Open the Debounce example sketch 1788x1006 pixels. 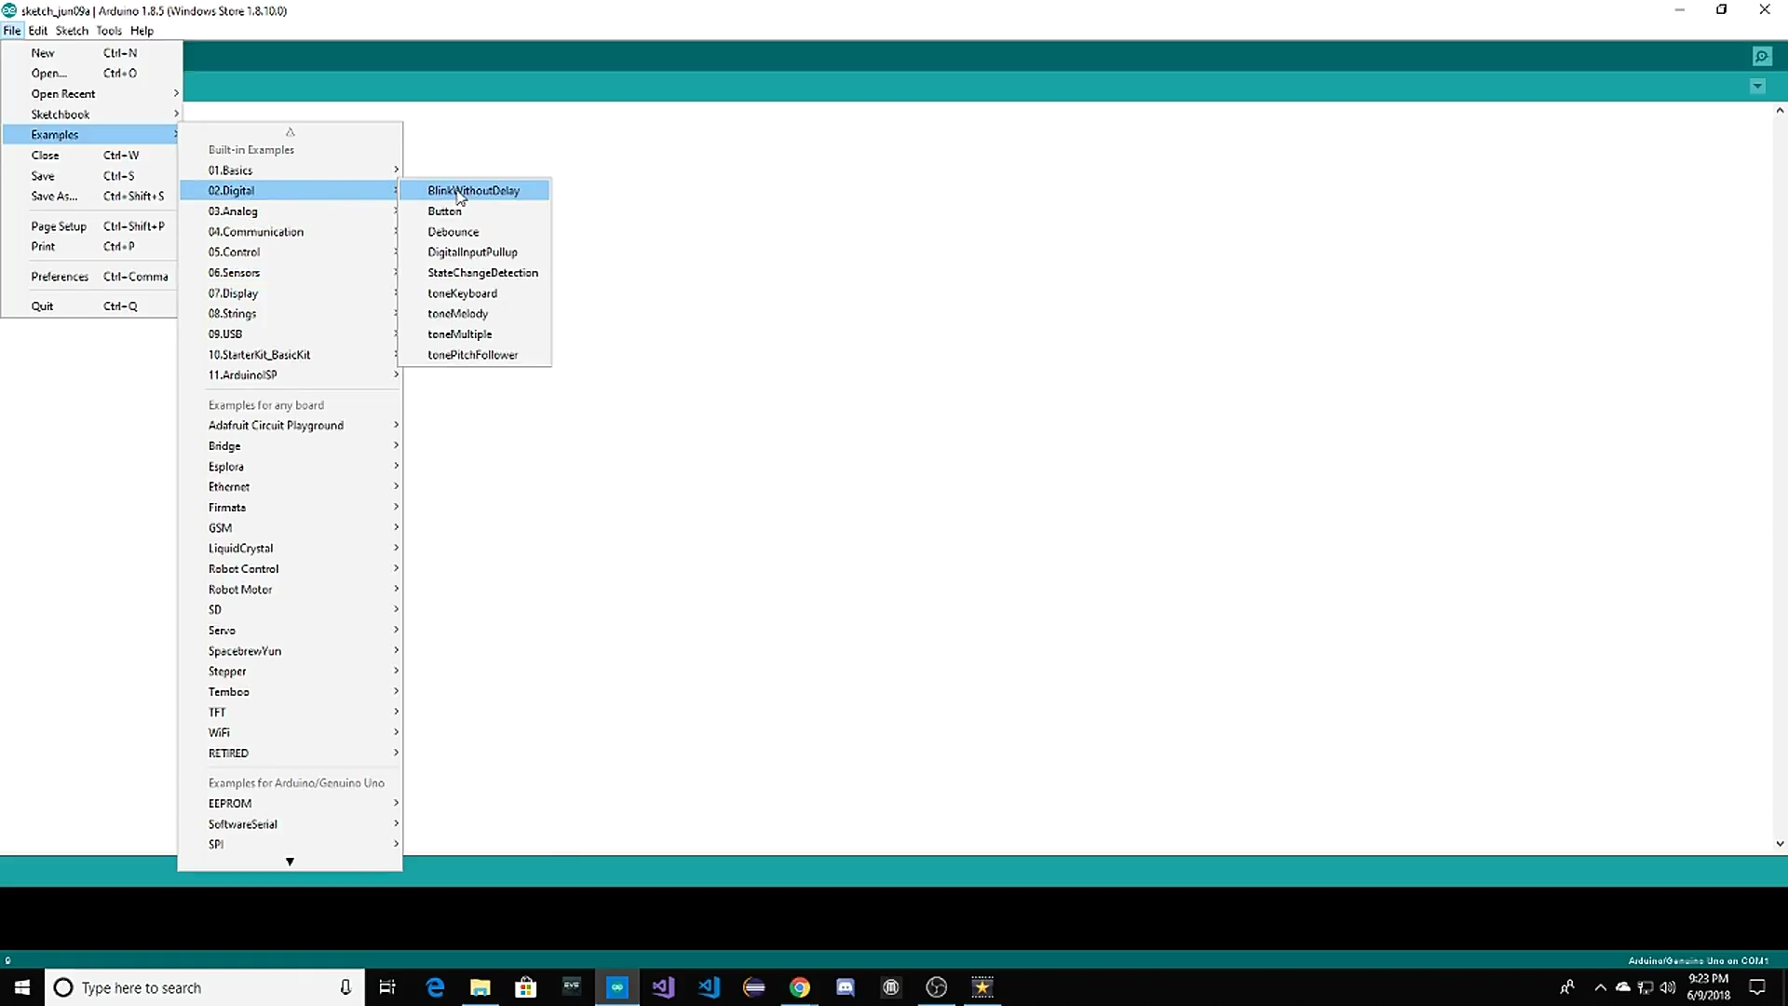454,232
